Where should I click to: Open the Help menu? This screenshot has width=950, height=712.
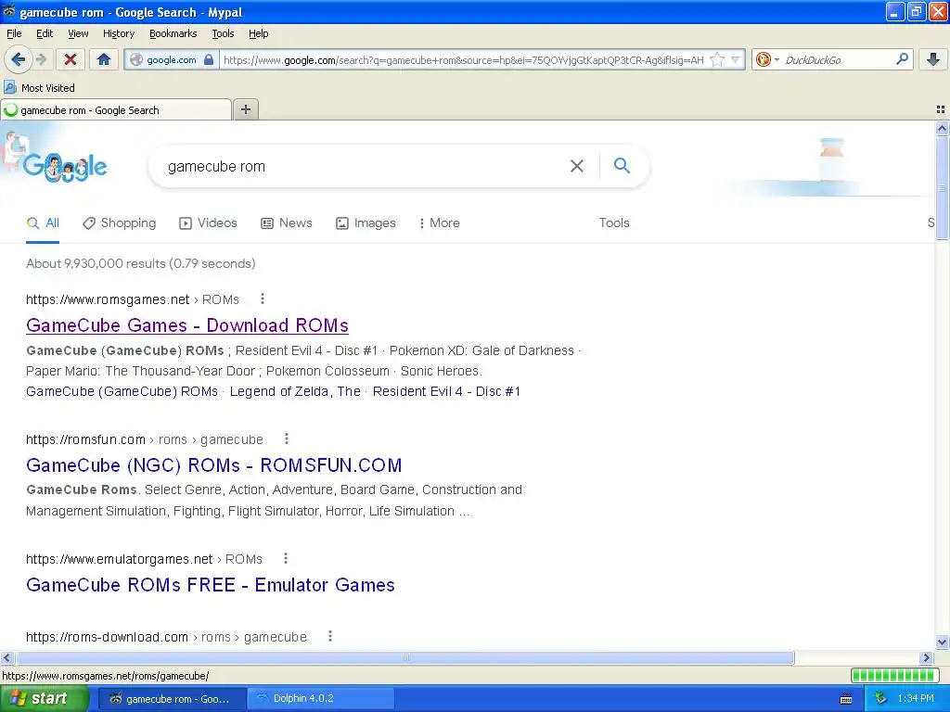(259, 33)
